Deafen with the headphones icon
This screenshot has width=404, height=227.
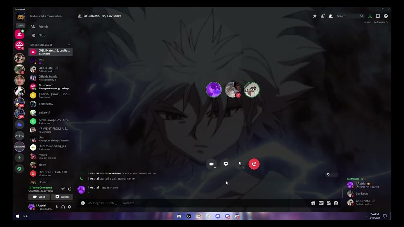[63, 207]
